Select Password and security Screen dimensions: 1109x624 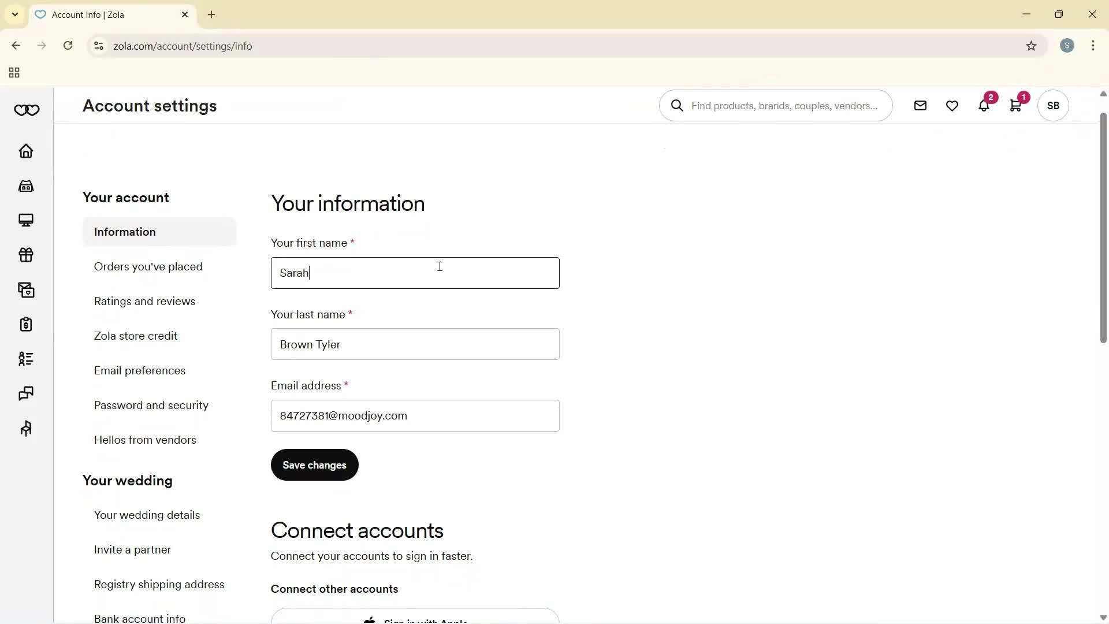point(151,405)
